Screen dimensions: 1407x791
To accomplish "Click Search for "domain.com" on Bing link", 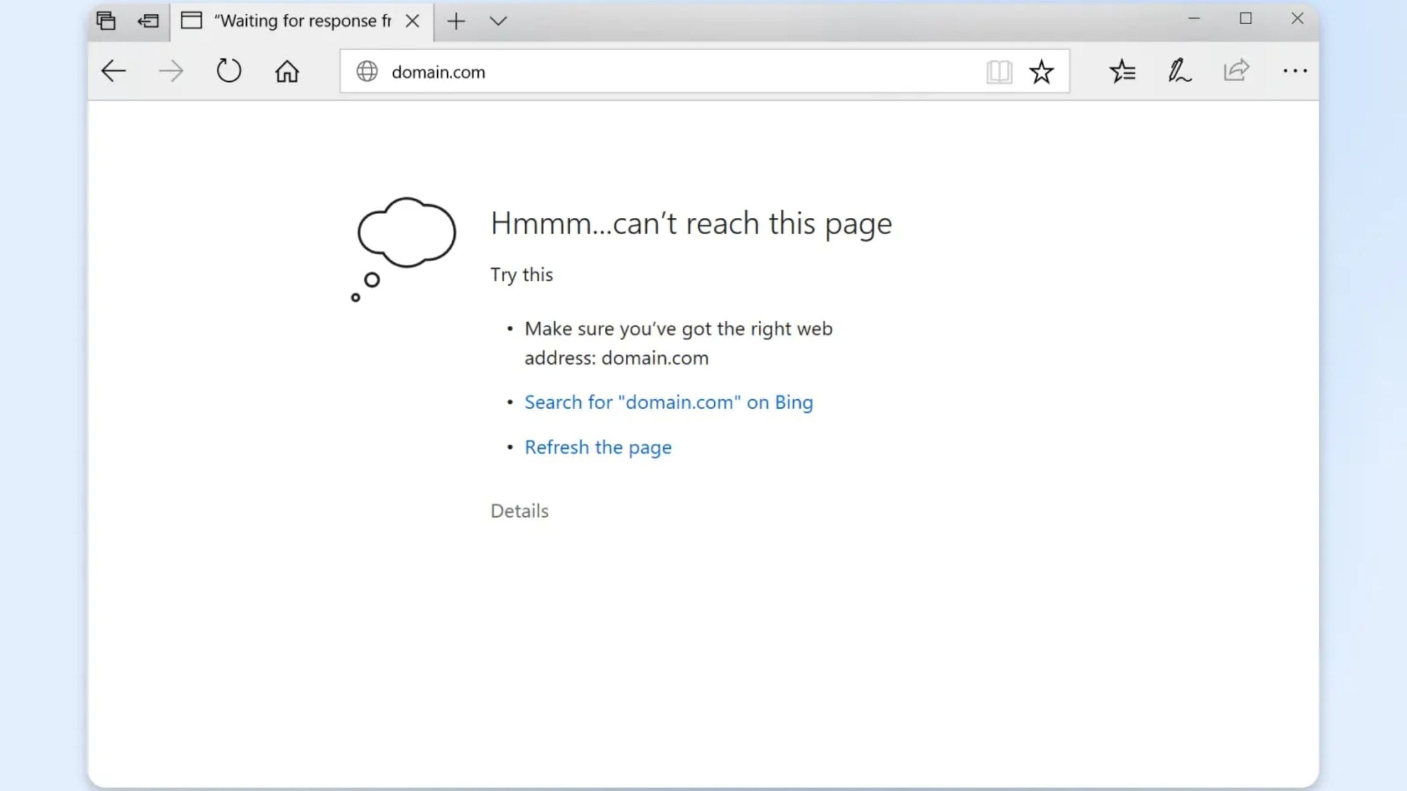I will click(668, 402).
